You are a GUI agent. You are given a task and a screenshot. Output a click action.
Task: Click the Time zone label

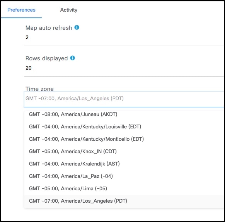click(x=39, y=89)
